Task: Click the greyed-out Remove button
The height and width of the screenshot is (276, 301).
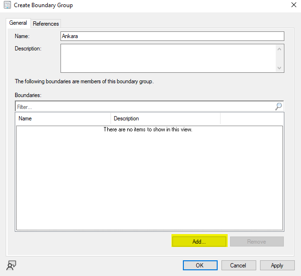Action: [x=257, y=242]
